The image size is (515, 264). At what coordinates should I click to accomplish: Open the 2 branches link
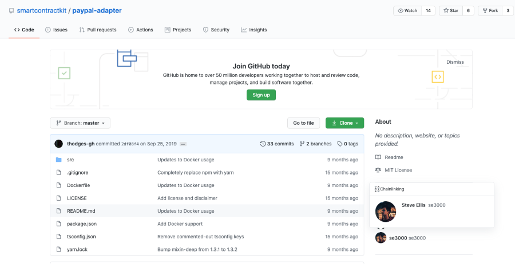click(316, 144)
